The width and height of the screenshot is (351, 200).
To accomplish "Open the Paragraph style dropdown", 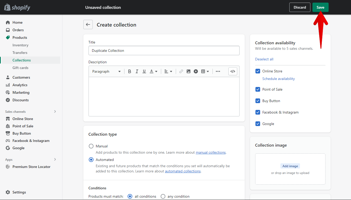I will (106, 71).
